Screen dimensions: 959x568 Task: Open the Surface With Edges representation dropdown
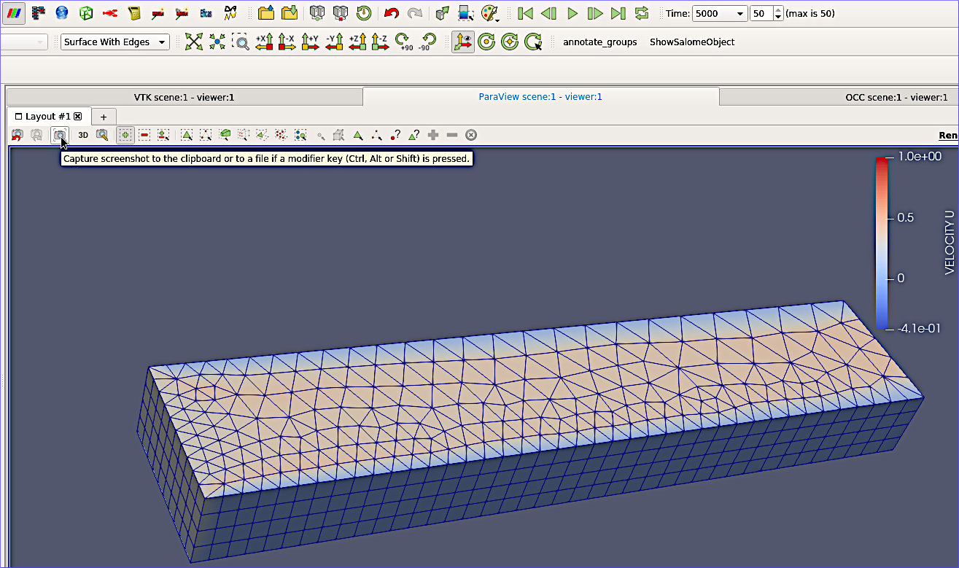[114, 42]
